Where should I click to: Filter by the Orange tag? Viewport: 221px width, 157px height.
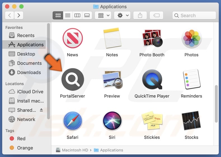(24, 148)
